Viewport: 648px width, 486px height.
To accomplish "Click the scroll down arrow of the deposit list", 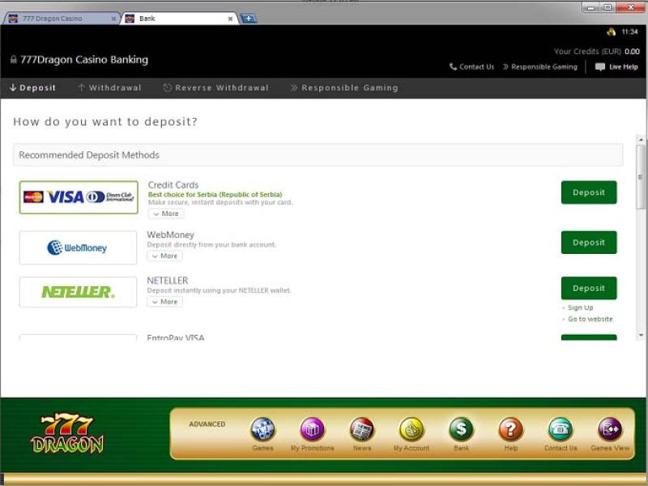I will click(x=641, y=335).
